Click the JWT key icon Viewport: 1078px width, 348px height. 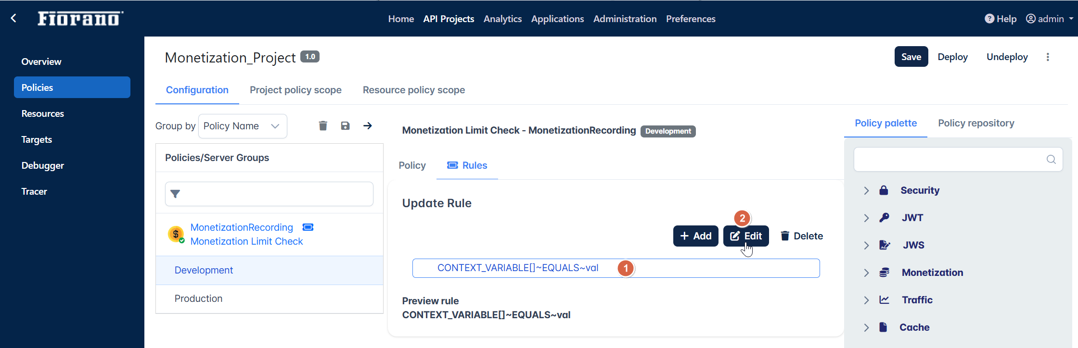[x=884, y=218]
